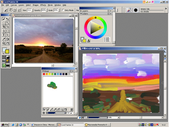Enable the Dirty Mode checkbox

point(63,10)
